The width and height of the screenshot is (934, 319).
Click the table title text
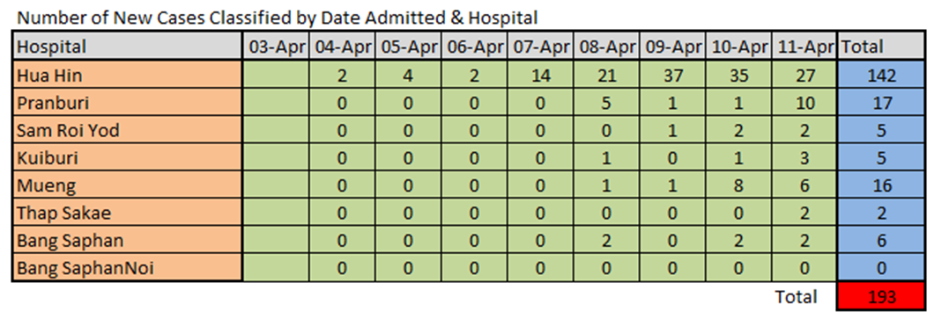pyautogui.click(x=277, y=18)
